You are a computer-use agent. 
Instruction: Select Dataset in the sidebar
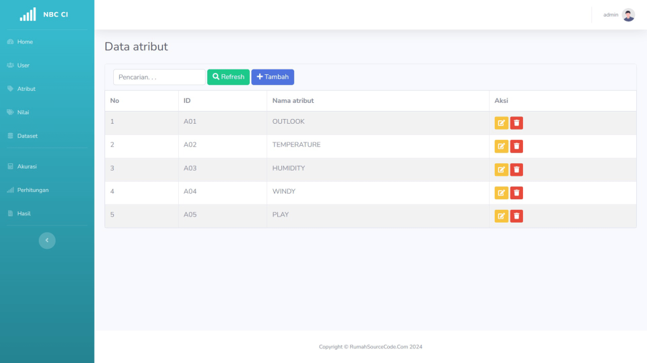pyautogui.click(x=27, y=136)
